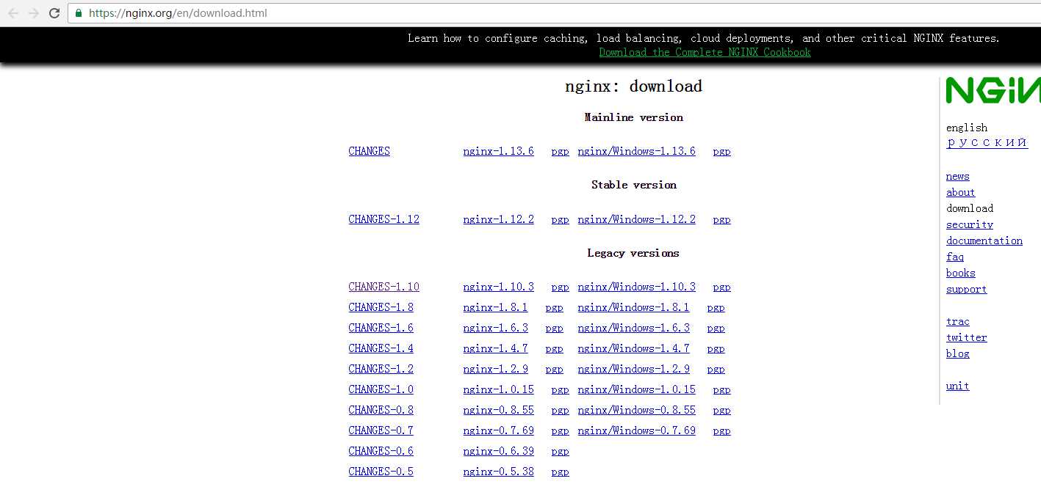The width and height of the screenshot is (1041, 495).
Task: Open pgp for nginx/Windows-1.10.3
Action: click(x=721, y=287)
